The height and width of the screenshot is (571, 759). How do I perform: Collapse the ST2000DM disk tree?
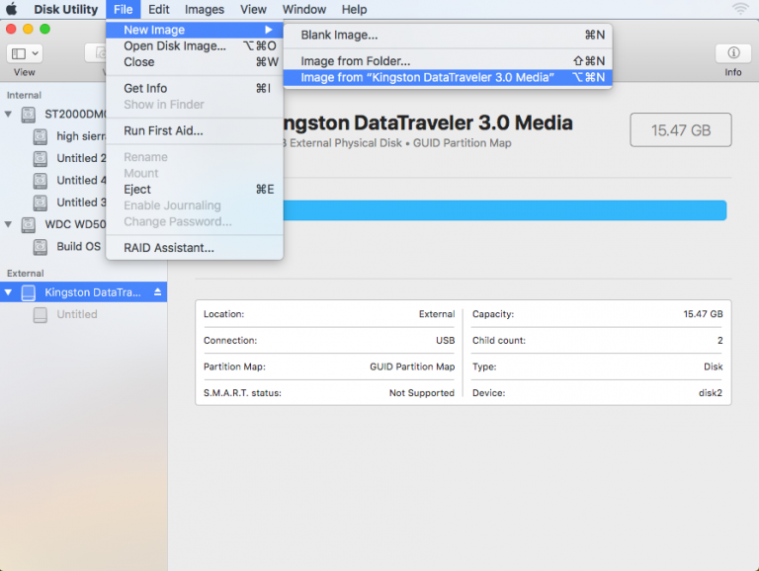tap(8, 115)
